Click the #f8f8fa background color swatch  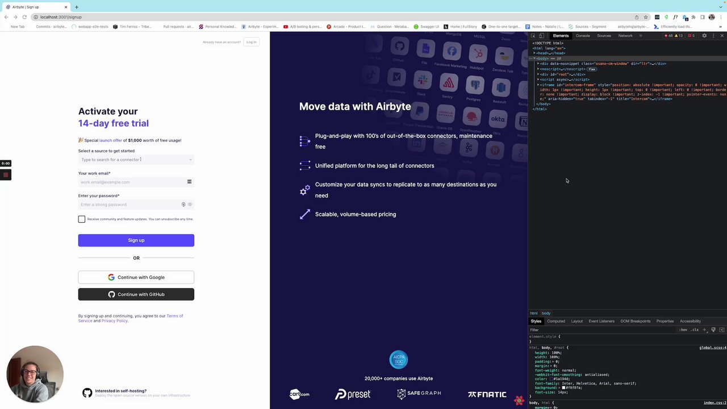(x=563, y=388)
